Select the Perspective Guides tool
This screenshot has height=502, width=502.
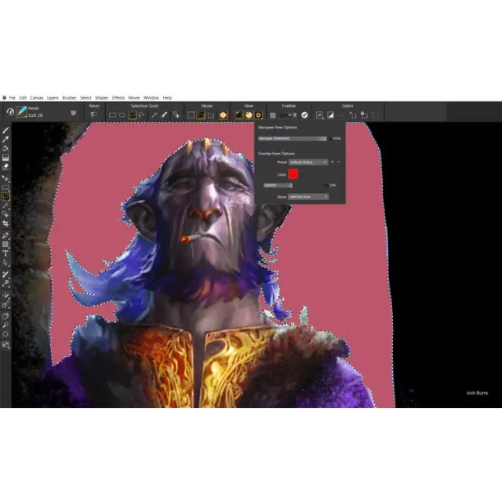coord(5,304)
